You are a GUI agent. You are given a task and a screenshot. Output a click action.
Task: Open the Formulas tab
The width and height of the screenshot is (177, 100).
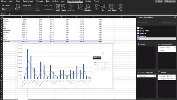tap(39, 1)
